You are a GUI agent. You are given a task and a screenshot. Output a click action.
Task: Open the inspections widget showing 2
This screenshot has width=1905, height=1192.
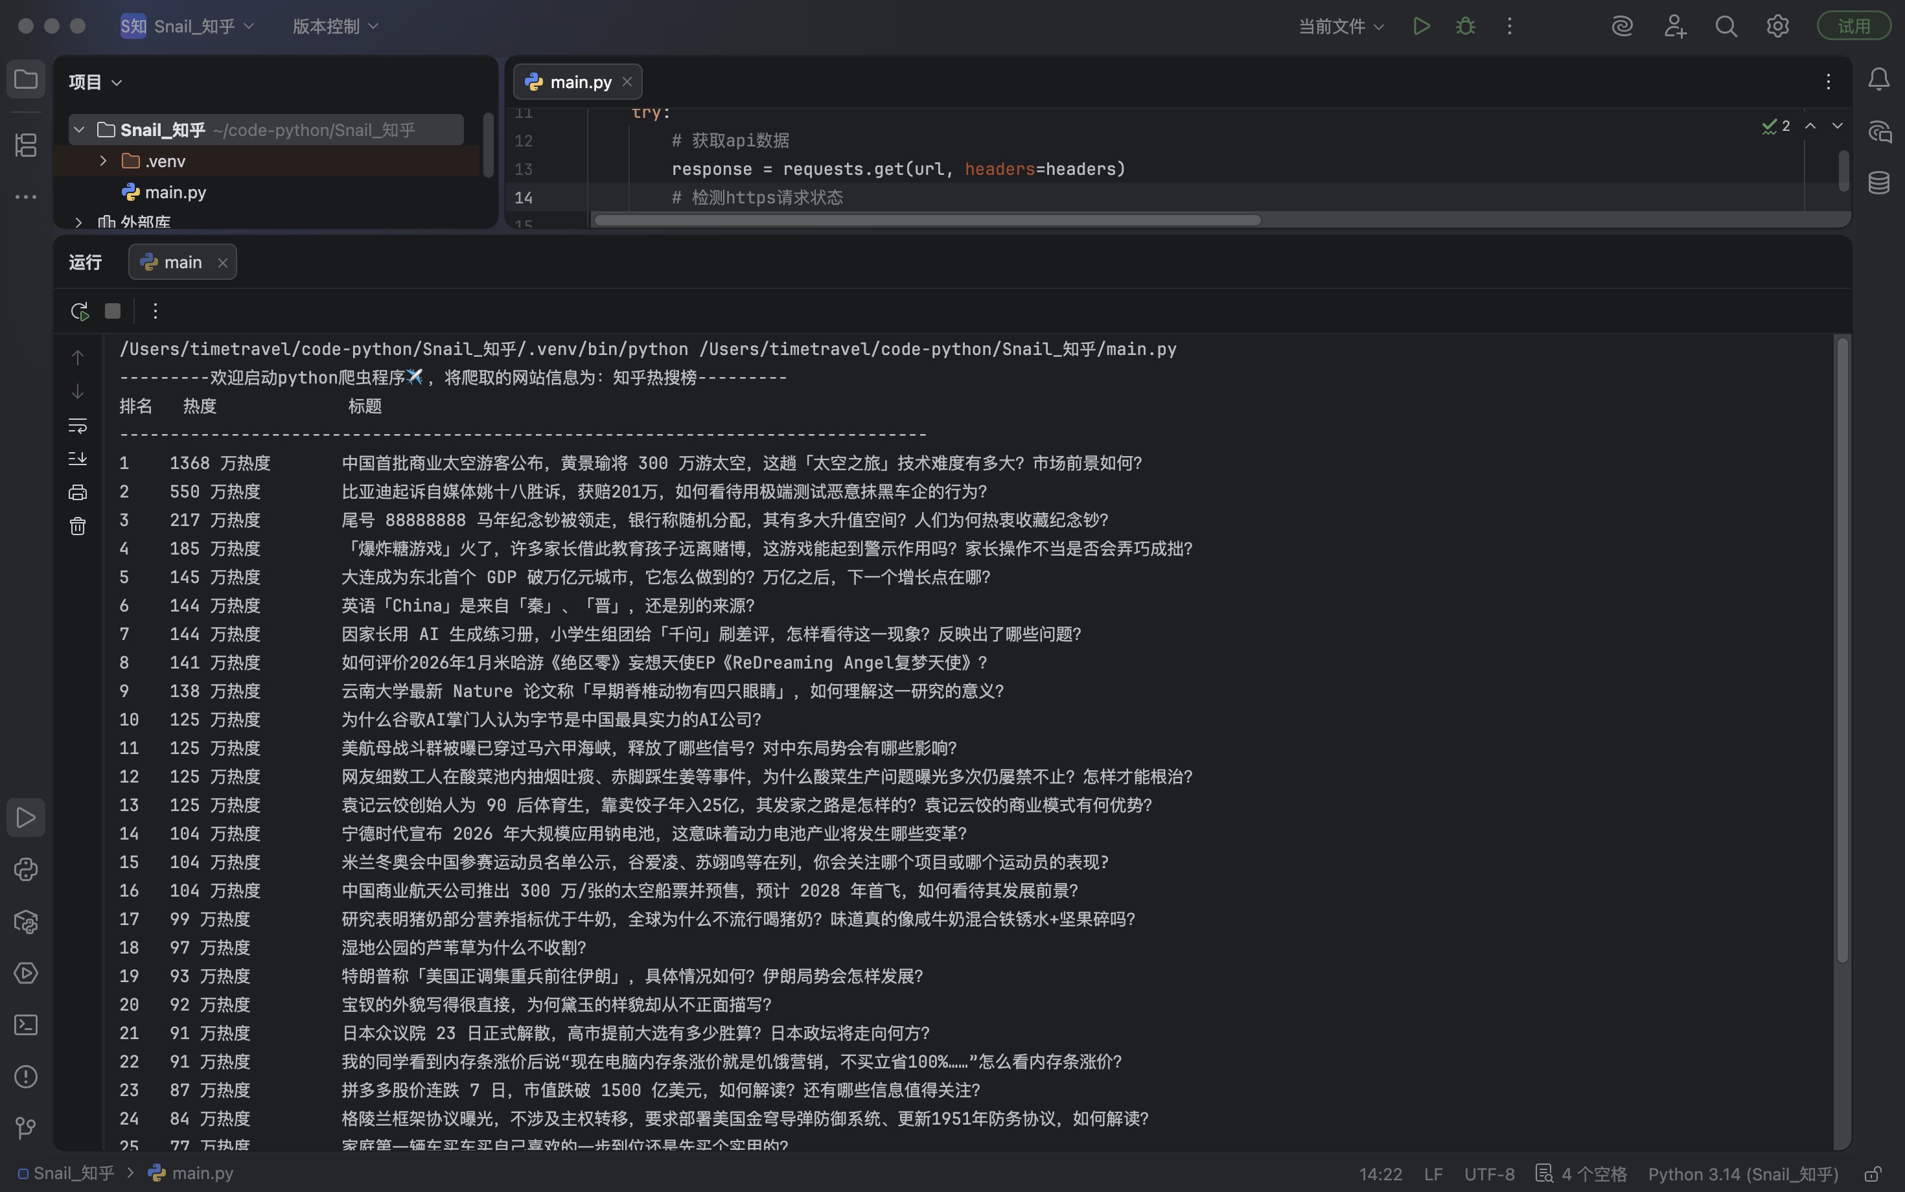pos(1775,126)
